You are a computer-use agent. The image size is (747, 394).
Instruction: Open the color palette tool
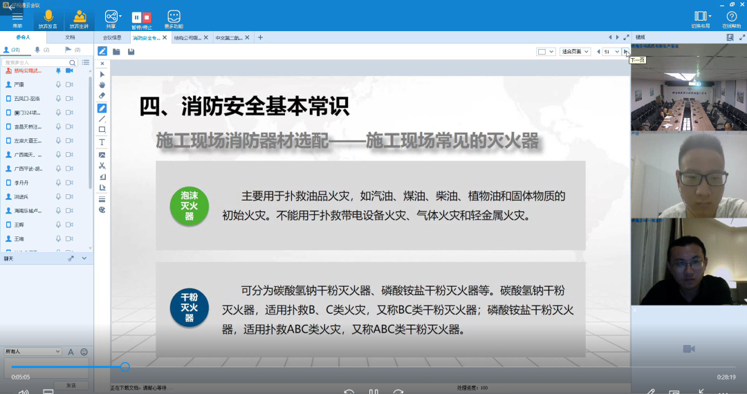[102, 210]
